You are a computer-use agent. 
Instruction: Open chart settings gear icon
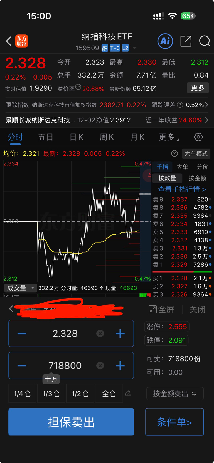(x=198, y=137)
